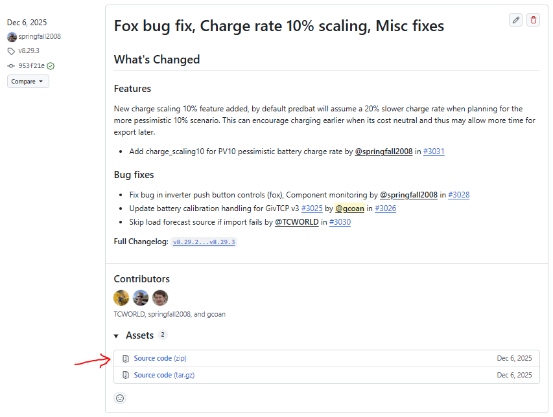Click the trash delete release icon
553x417 pixels.
[533, 20]
